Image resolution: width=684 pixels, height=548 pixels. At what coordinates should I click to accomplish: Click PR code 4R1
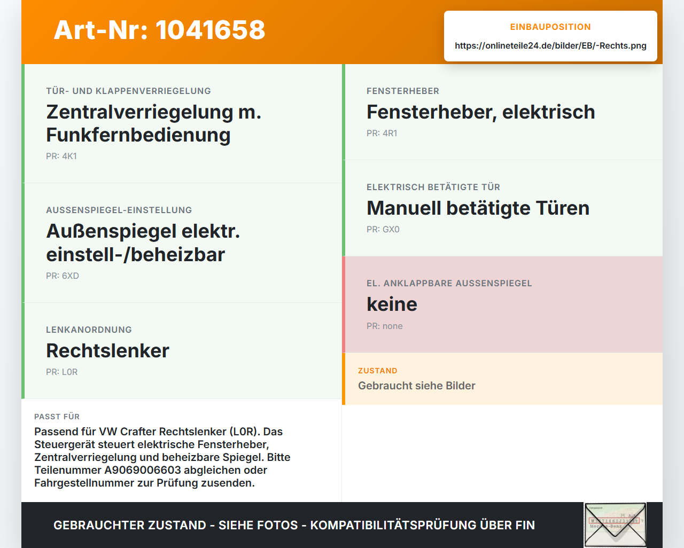pos(382,133)
